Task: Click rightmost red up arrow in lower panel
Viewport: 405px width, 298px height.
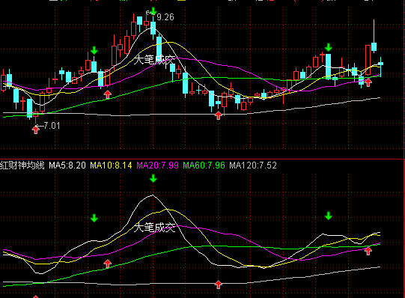Action: click(368, 251)
